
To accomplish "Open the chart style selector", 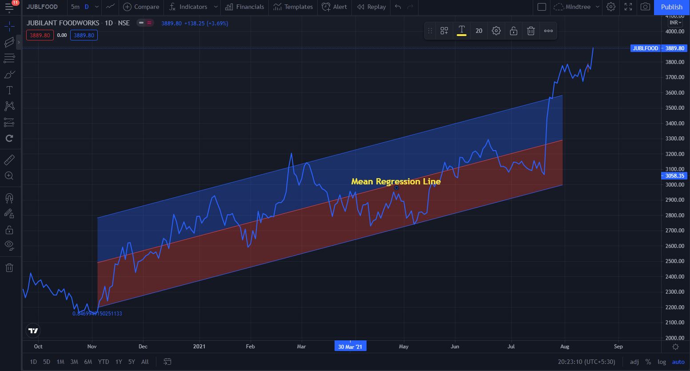I will coord(110,7).
